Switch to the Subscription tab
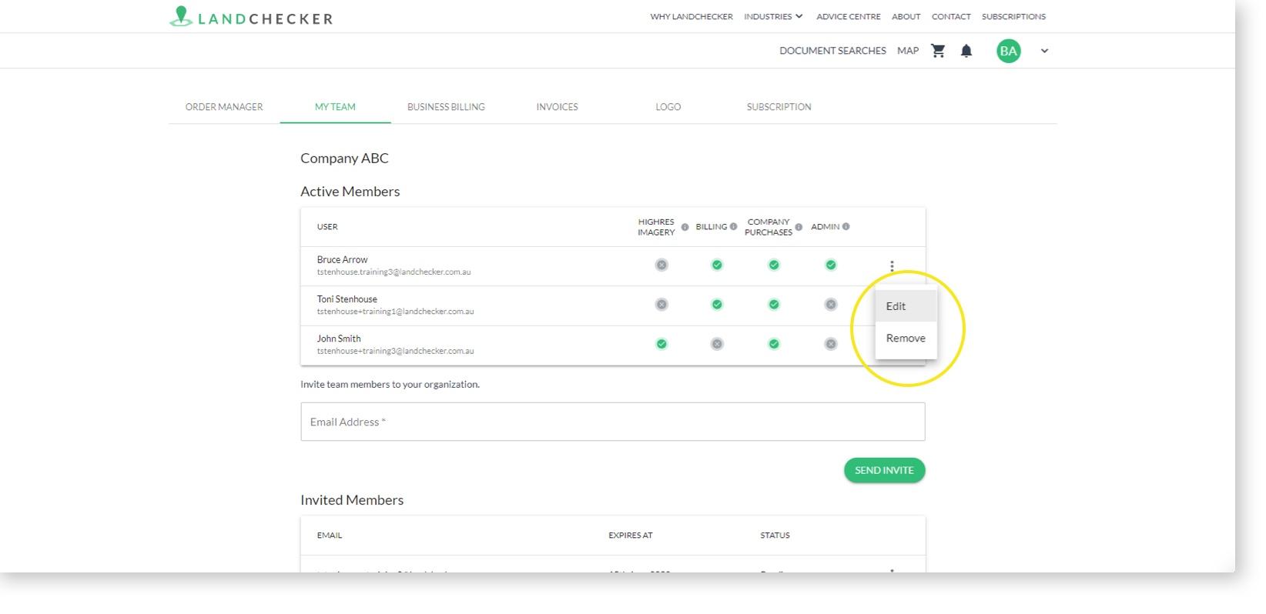This screenshot has height=614, width=1266. click(779, 107)
